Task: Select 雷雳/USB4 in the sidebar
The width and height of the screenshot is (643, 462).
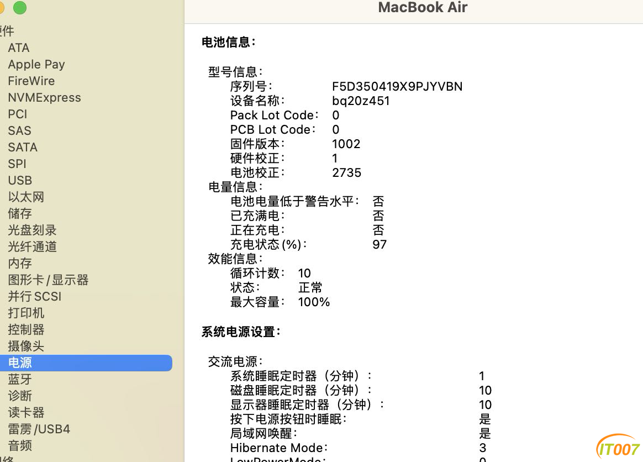Action: tap(39, 429)
